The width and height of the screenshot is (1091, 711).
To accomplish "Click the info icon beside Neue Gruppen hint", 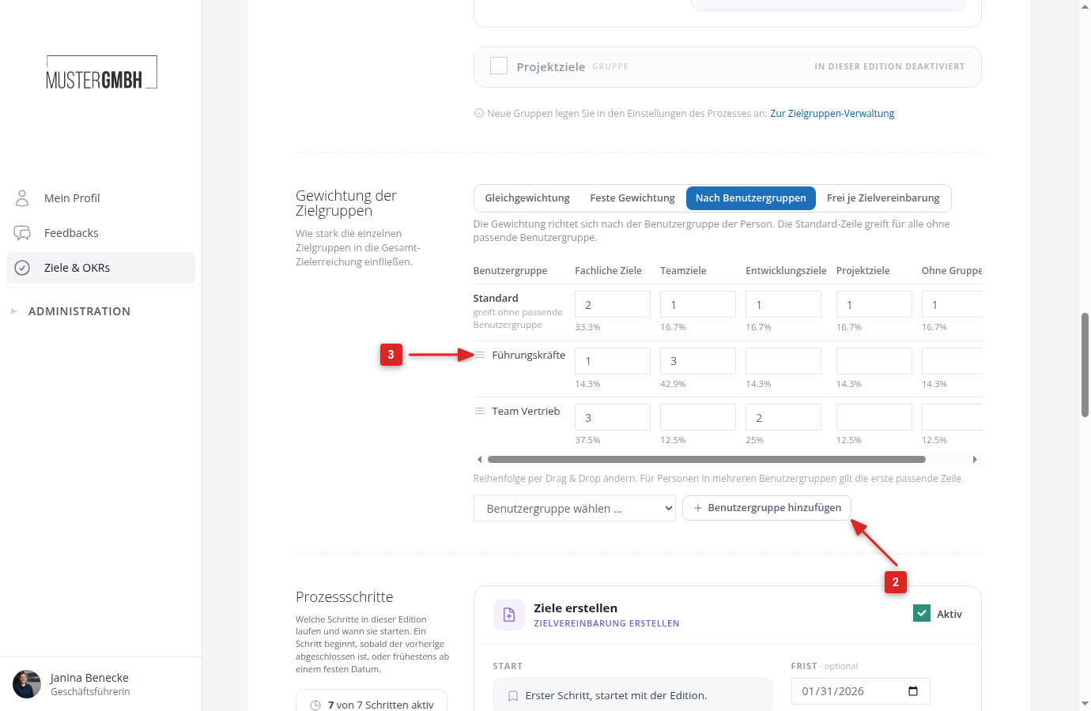I will click(479, 113).
